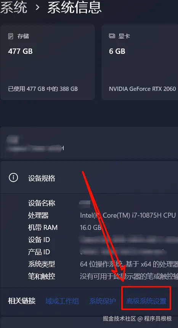Click the blurred device name banner

pyautogui.click(x=89, y=143)
